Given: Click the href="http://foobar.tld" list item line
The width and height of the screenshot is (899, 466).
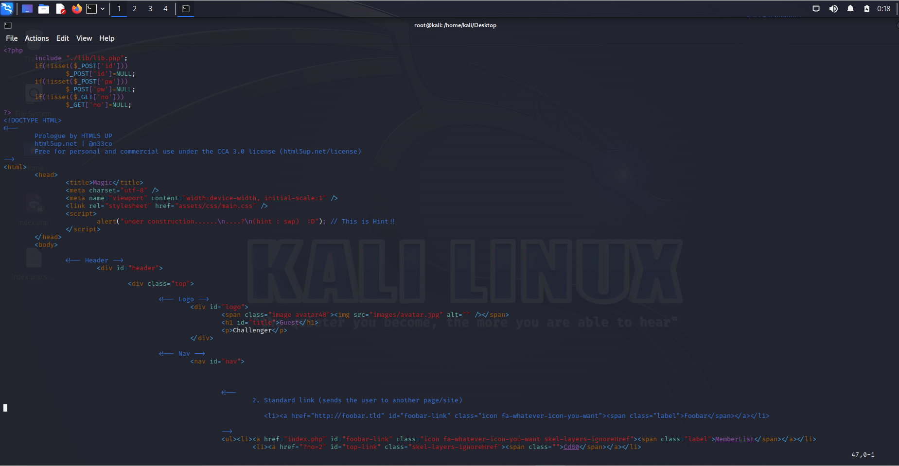Looking at the screenshot, I should click(517, 416).
